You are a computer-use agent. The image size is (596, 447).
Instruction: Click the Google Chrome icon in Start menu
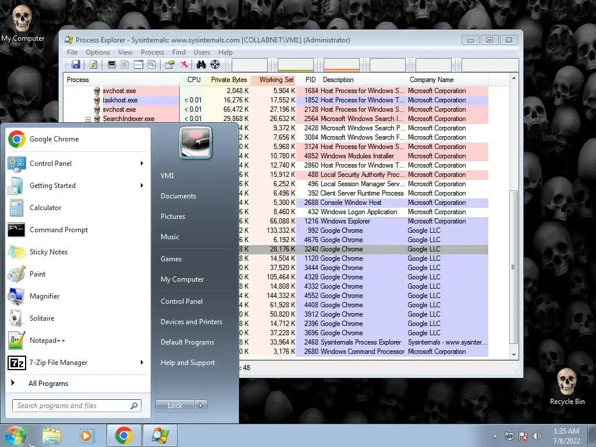17,139
